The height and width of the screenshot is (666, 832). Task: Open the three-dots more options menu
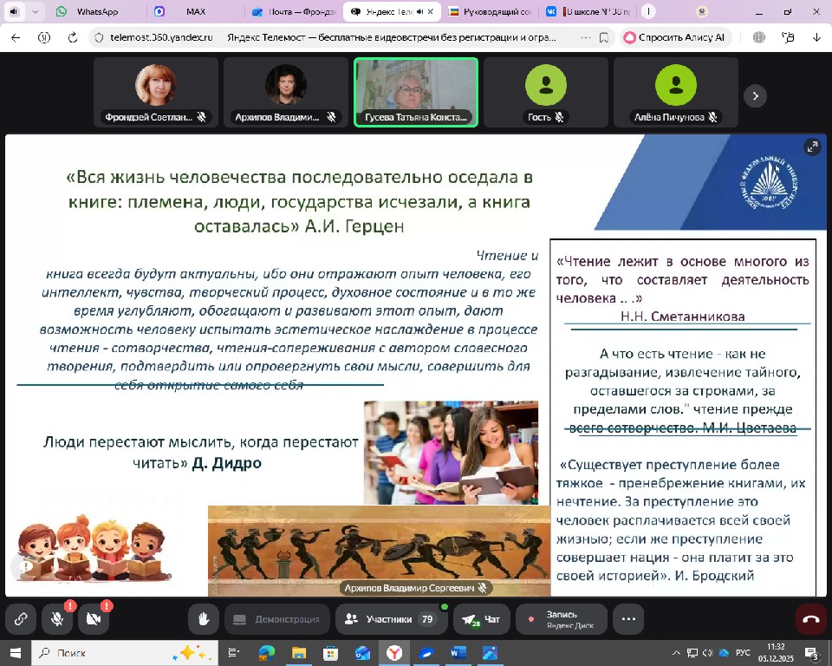coord(628,619)
